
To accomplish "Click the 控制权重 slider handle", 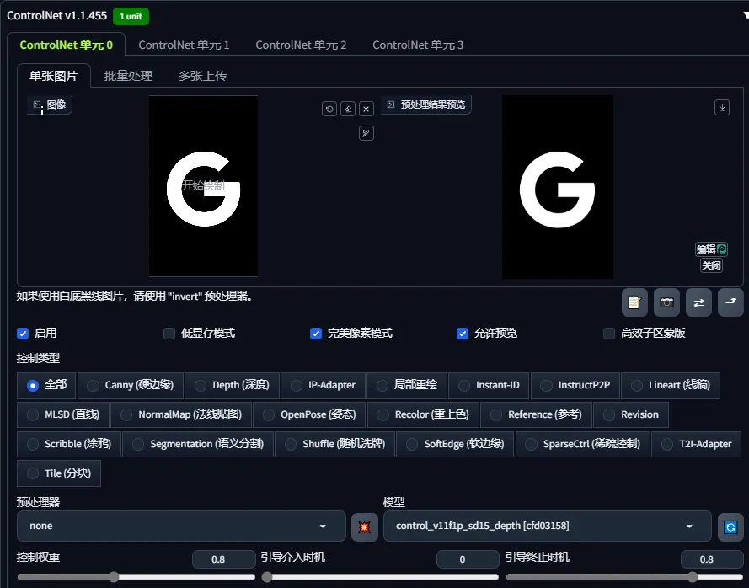I will point(114,576).
